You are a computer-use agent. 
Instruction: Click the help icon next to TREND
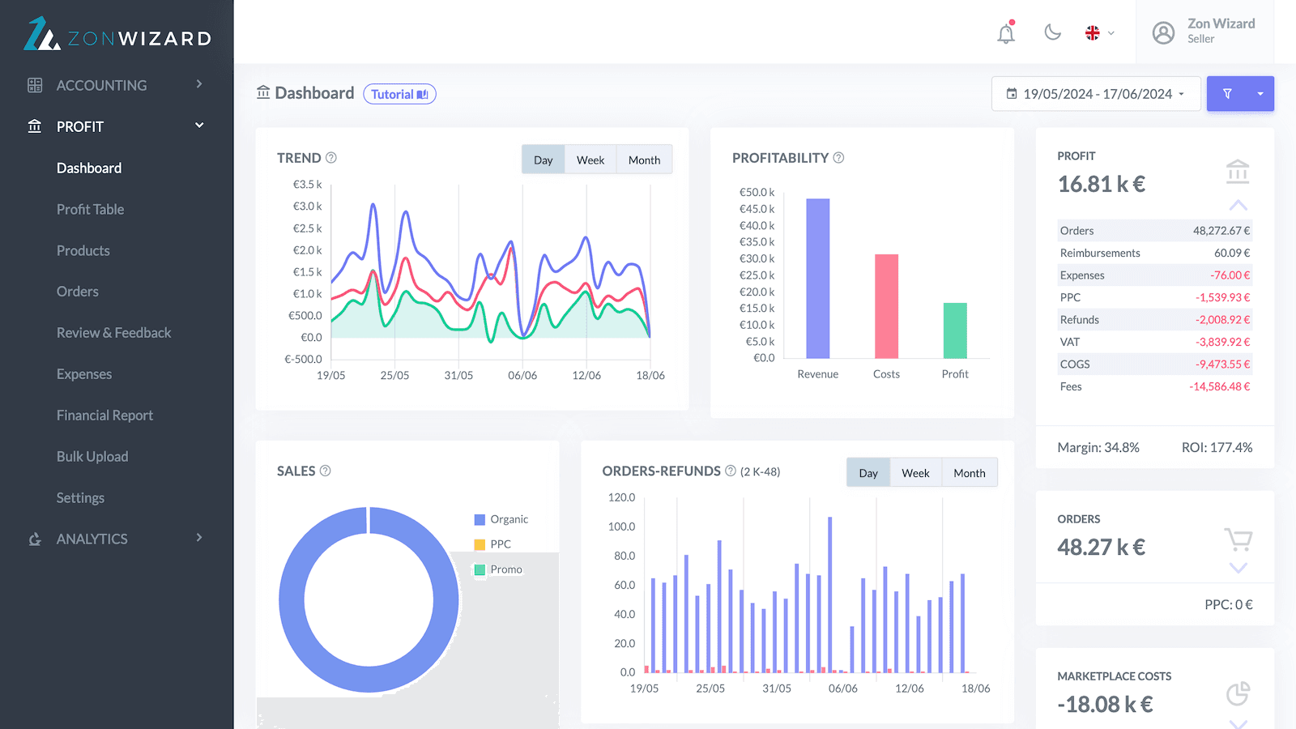pos(330,158)
